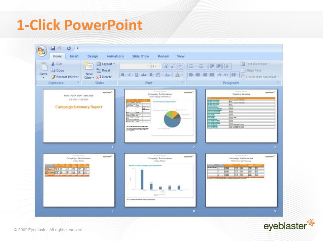Click the Delete slide button
This screenshot has height=242, width=323.
(104, 77)
